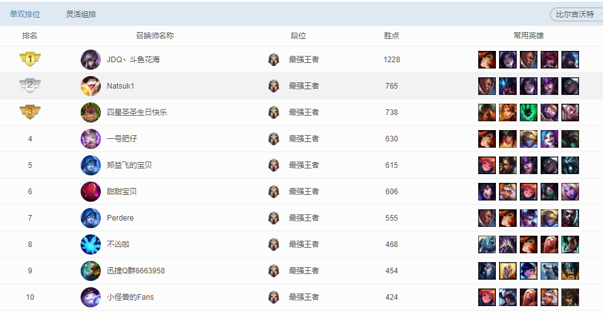Click avatar next to 郑益飞的宝贝
The height and width of the screenshot is (313, 603).
pyautogui.click(x=91, y=165)
